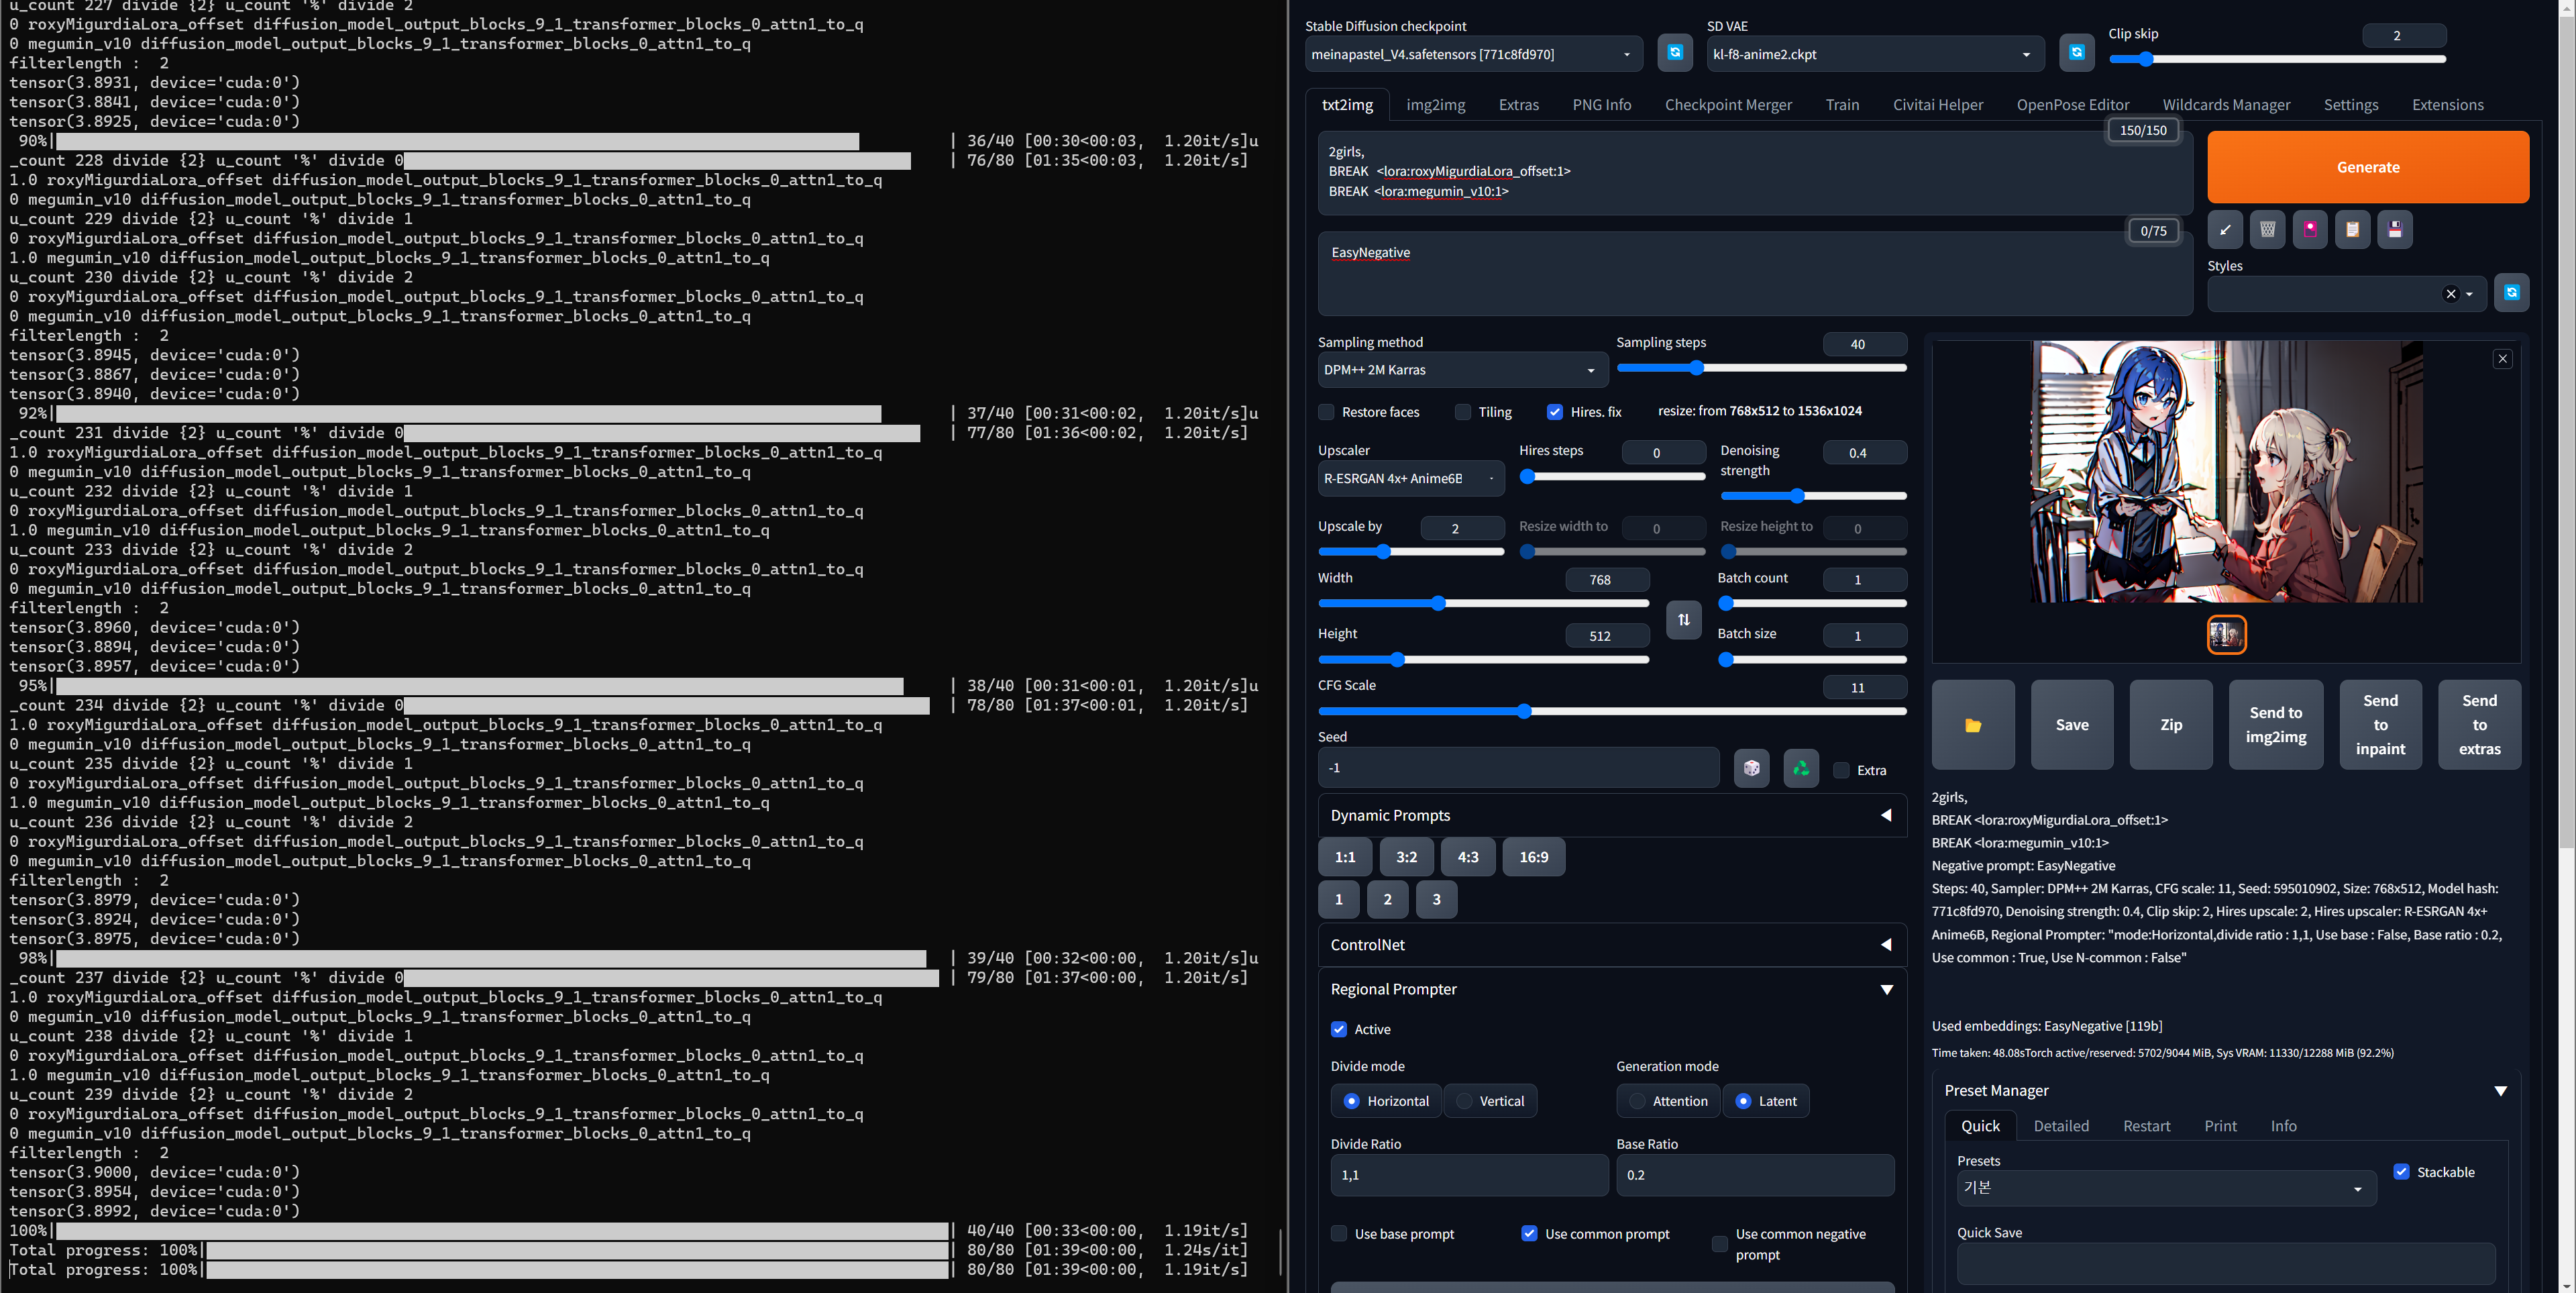Image resolution: width=2576 pixels, height=1293 pixels.
Task: Refresh the SD VAE list
Action: click(x=2076, y=53)
